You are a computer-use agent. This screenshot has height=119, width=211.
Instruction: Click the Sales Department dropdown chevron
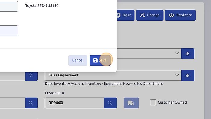(x=177, y=75)
